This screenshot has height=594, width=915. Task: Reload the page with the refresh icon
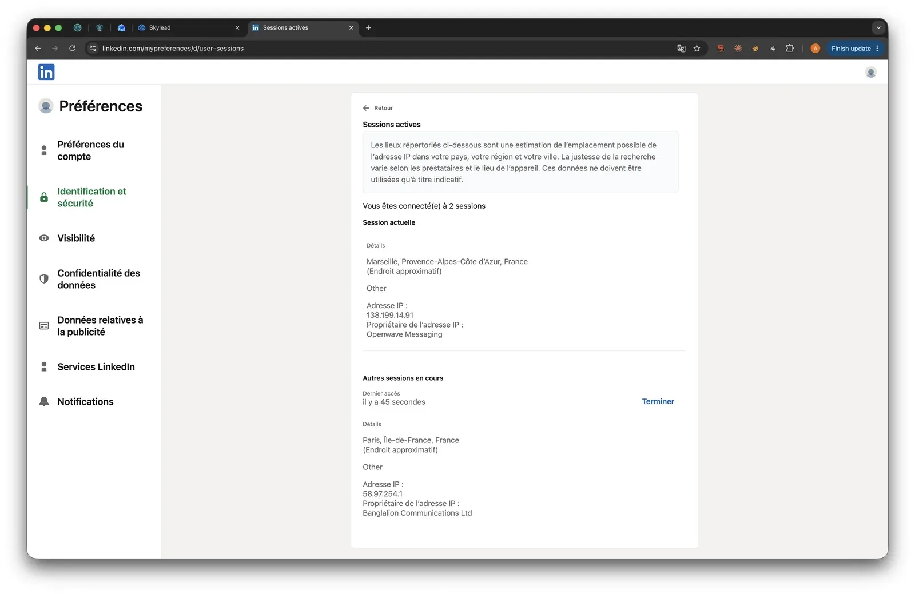click(72, 49)
